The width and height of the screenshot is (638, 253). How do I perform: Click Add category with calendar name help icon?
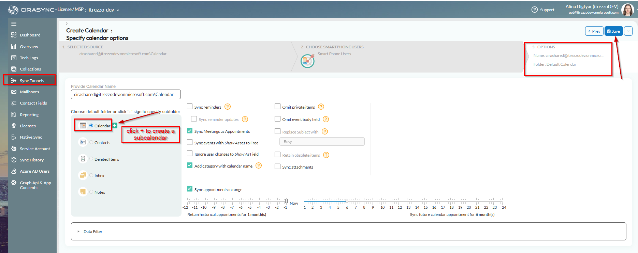point(259,165)
